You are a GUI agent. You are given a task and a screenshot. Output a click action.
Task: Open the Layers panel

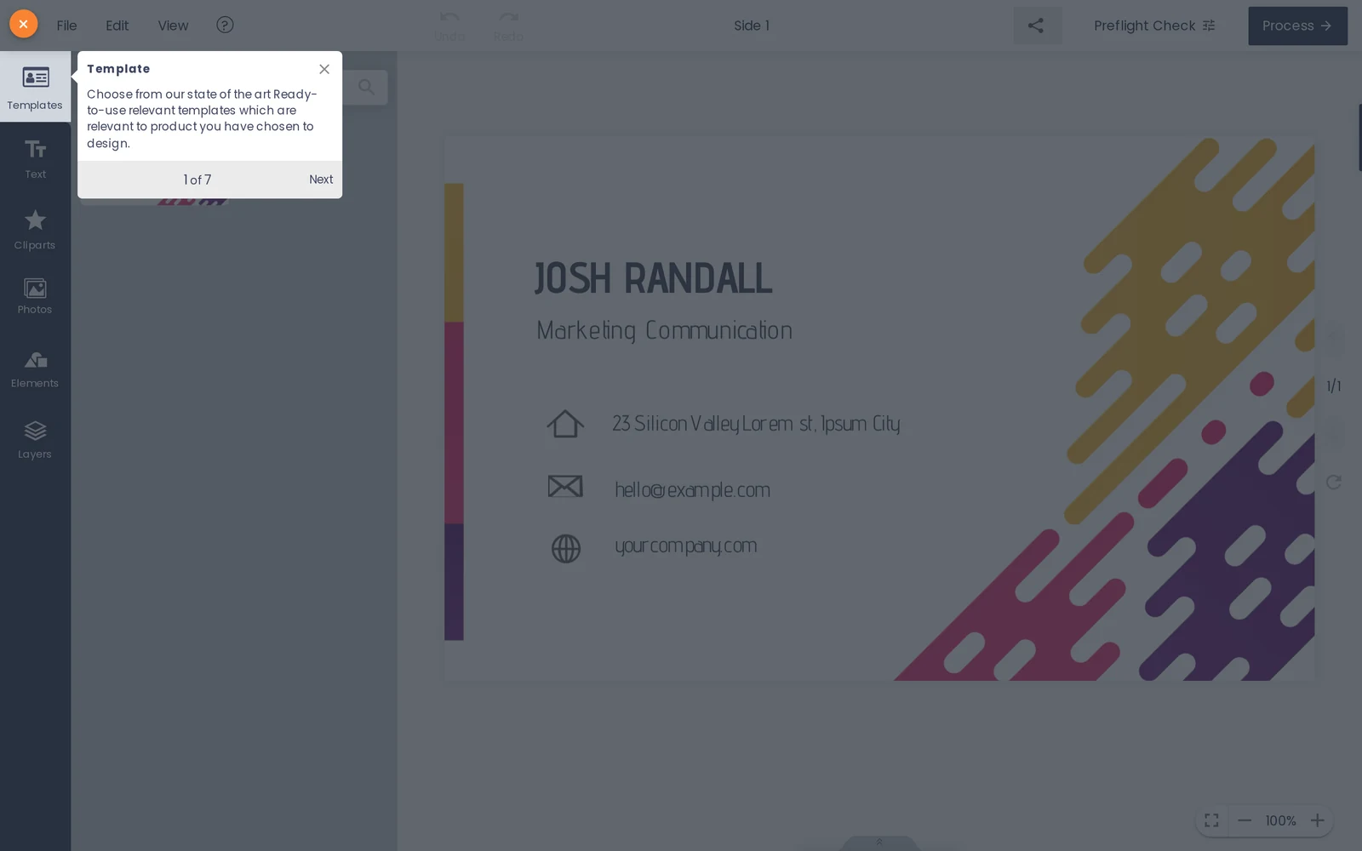click(x=35, y=440)
